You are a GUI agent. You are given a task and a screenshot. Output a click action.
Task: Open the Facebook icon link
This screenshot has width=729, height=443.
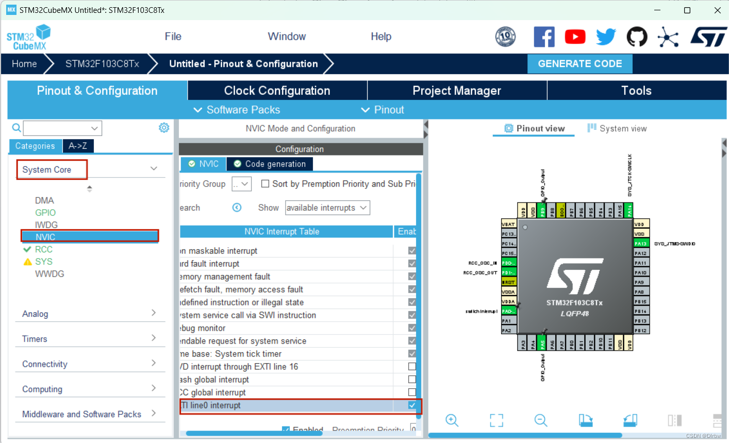click(544, 37)
